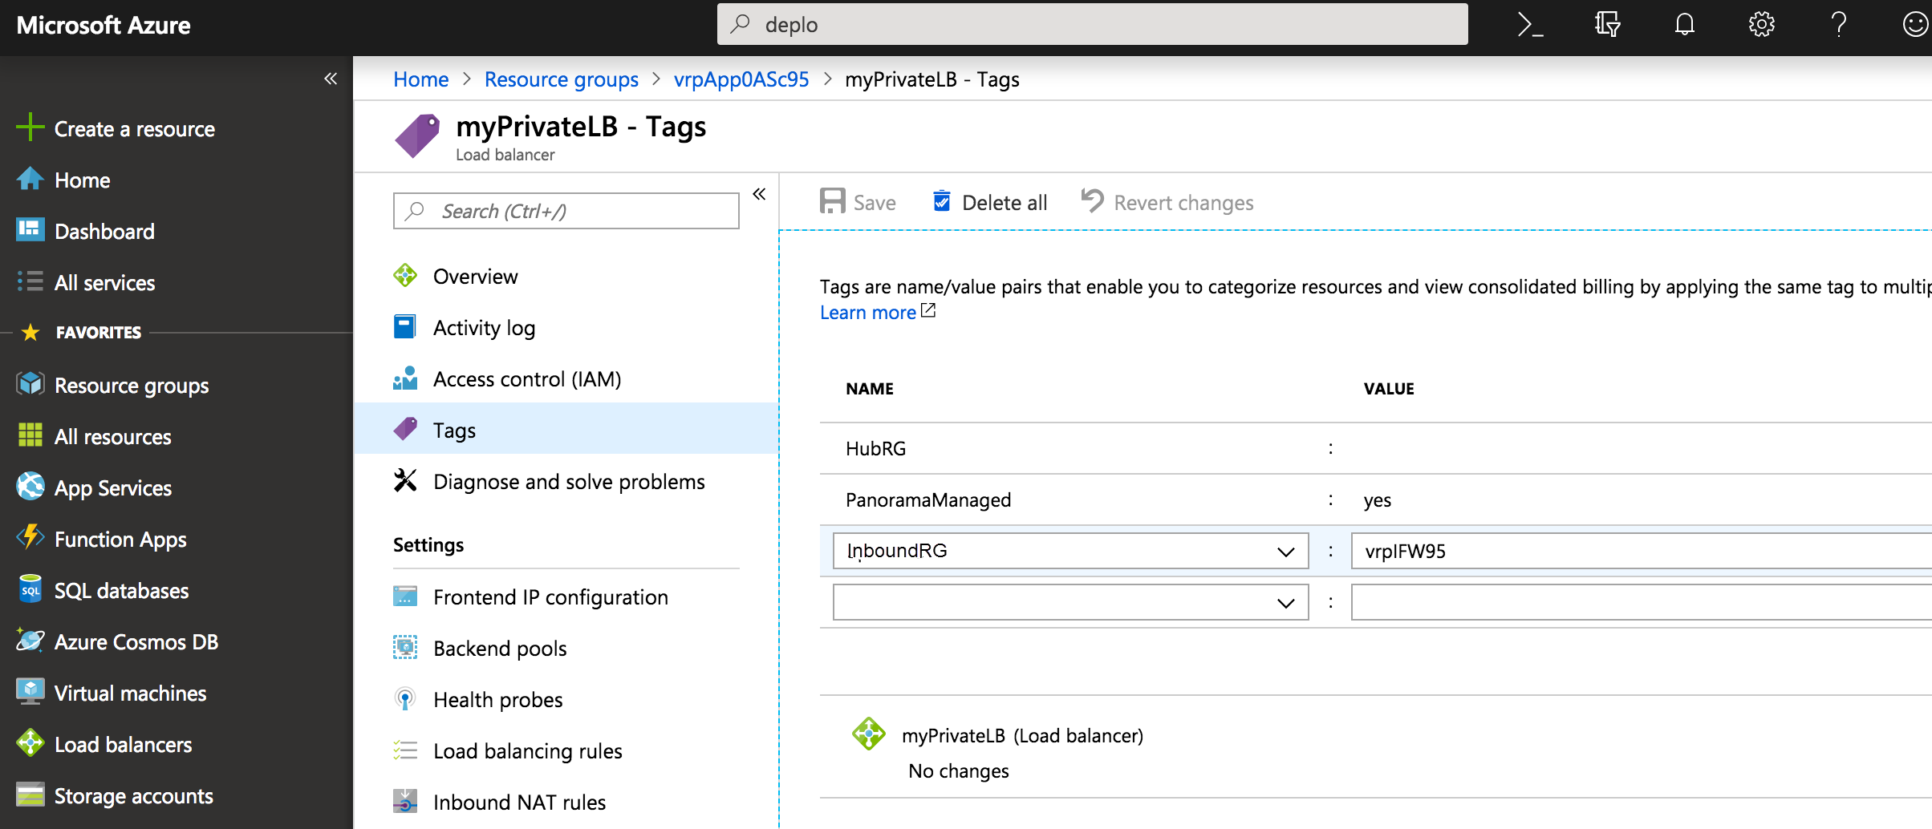Collapse the left Azure sidebar

pyautogui.click(x=331, y=79)
